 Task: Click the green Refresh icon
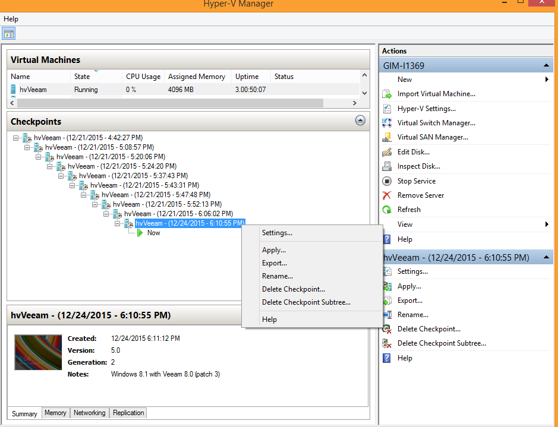pos(387,210)
